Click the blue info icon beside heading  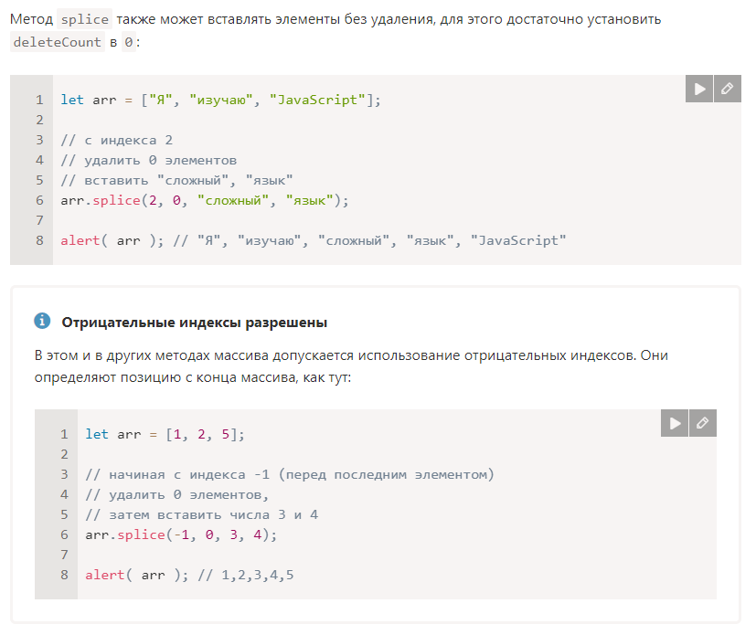pyautogui.click(x=42, y=321)
